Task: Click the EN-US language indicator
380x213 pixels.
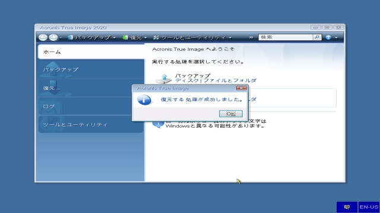Action: pyautogui.click(x=369, y=207)
